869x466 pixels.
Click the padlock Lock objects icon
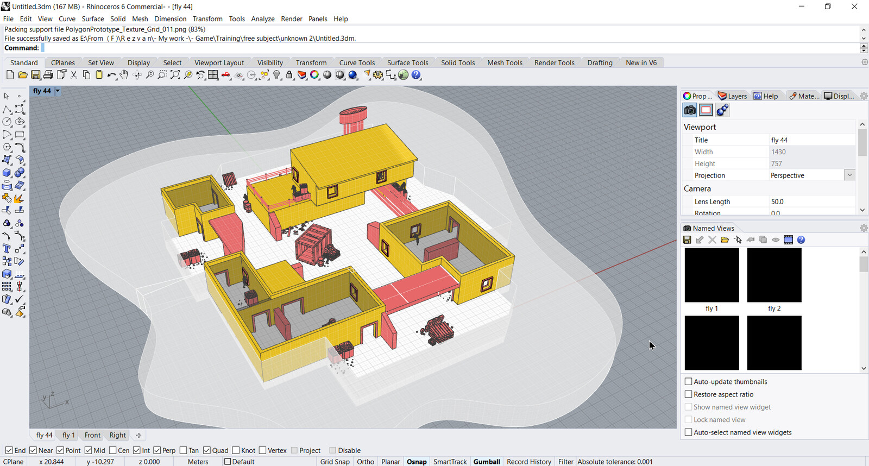(289, 75)
